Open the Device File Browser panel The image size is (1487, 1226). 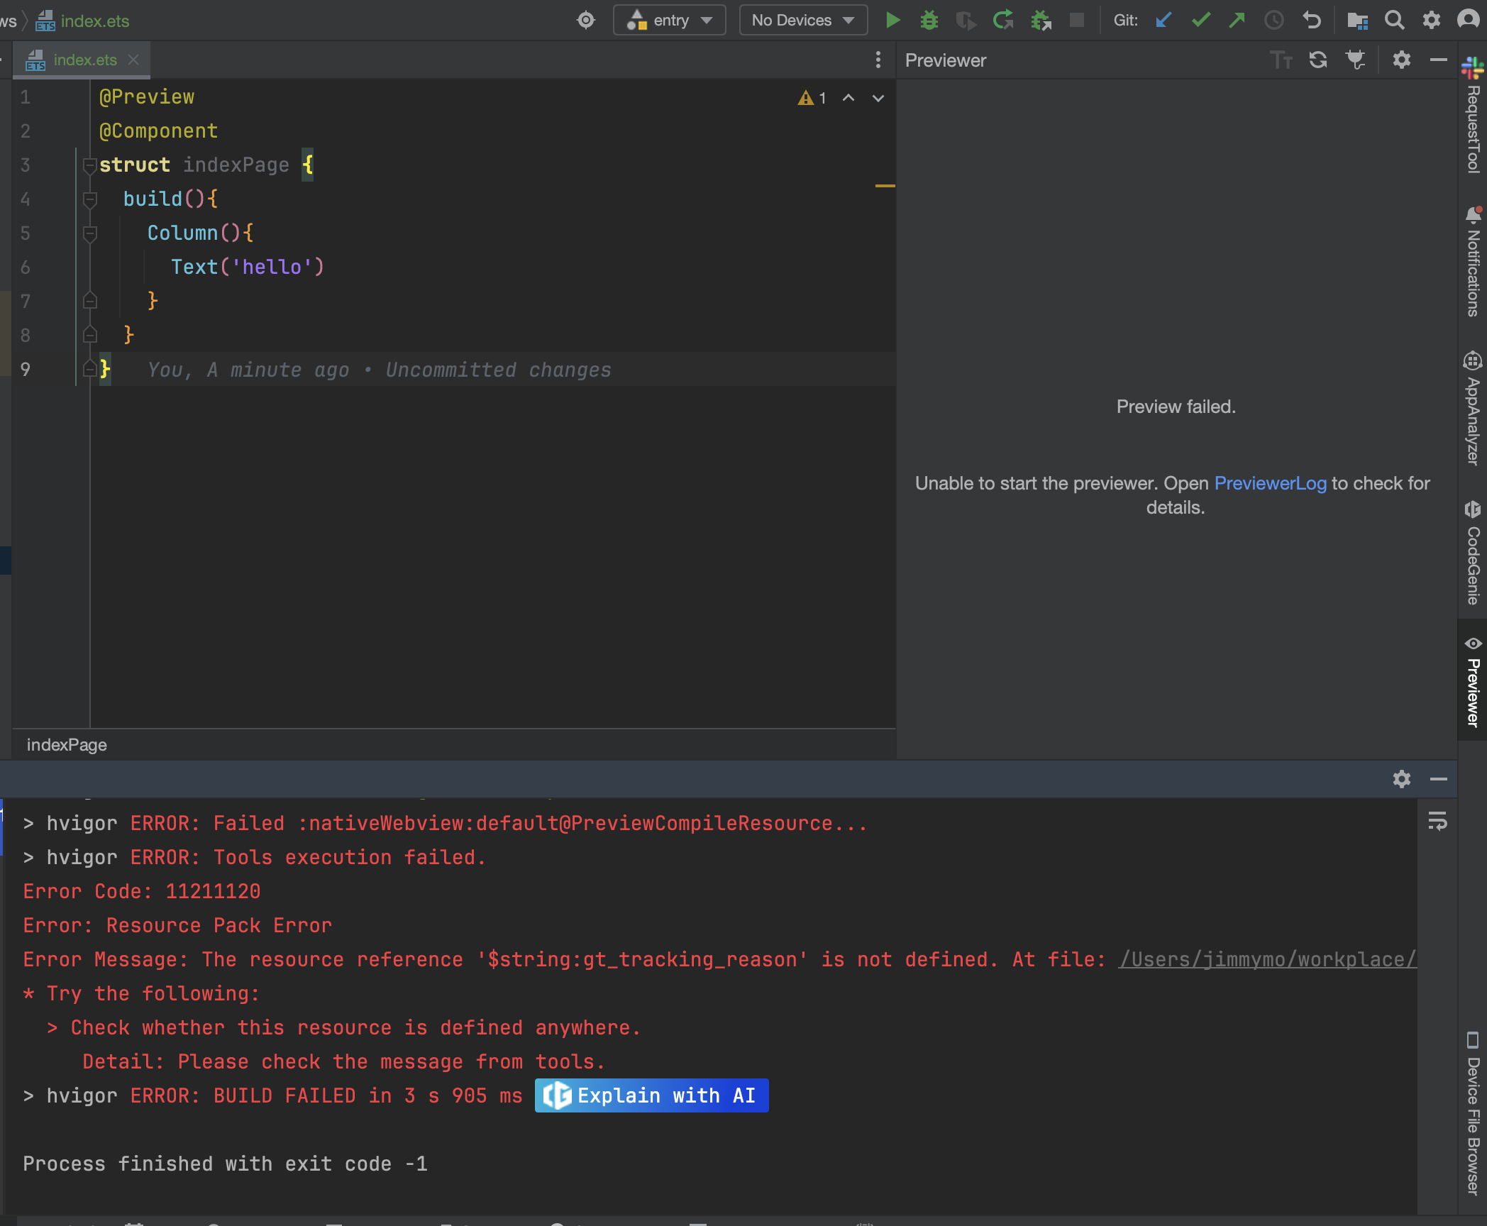(1473, 1113)
